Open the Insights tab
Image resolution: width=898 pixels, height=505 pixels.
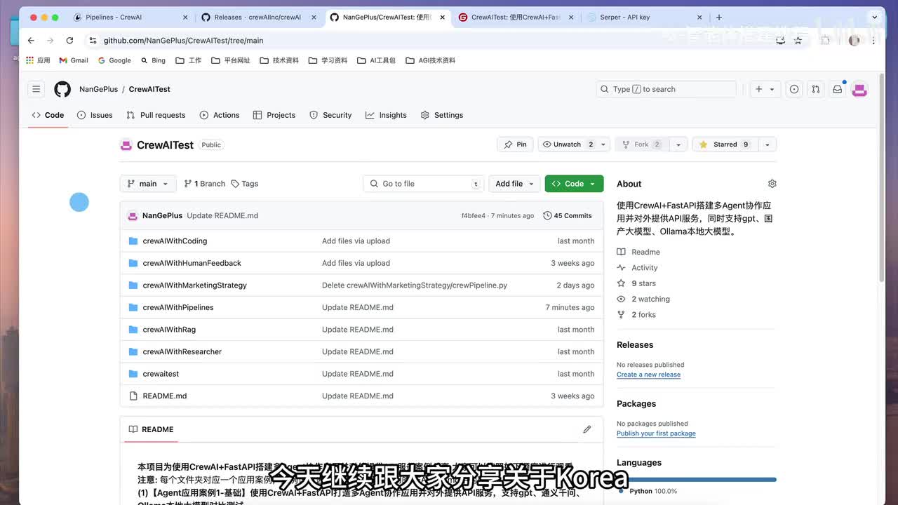coord(386,115)
